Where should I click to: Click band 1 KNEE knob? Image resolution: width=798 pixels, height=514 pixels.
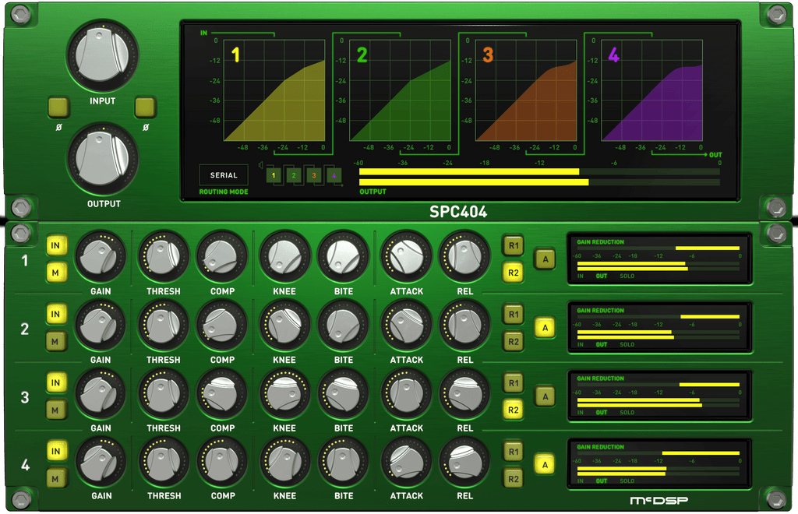point(284,257)
